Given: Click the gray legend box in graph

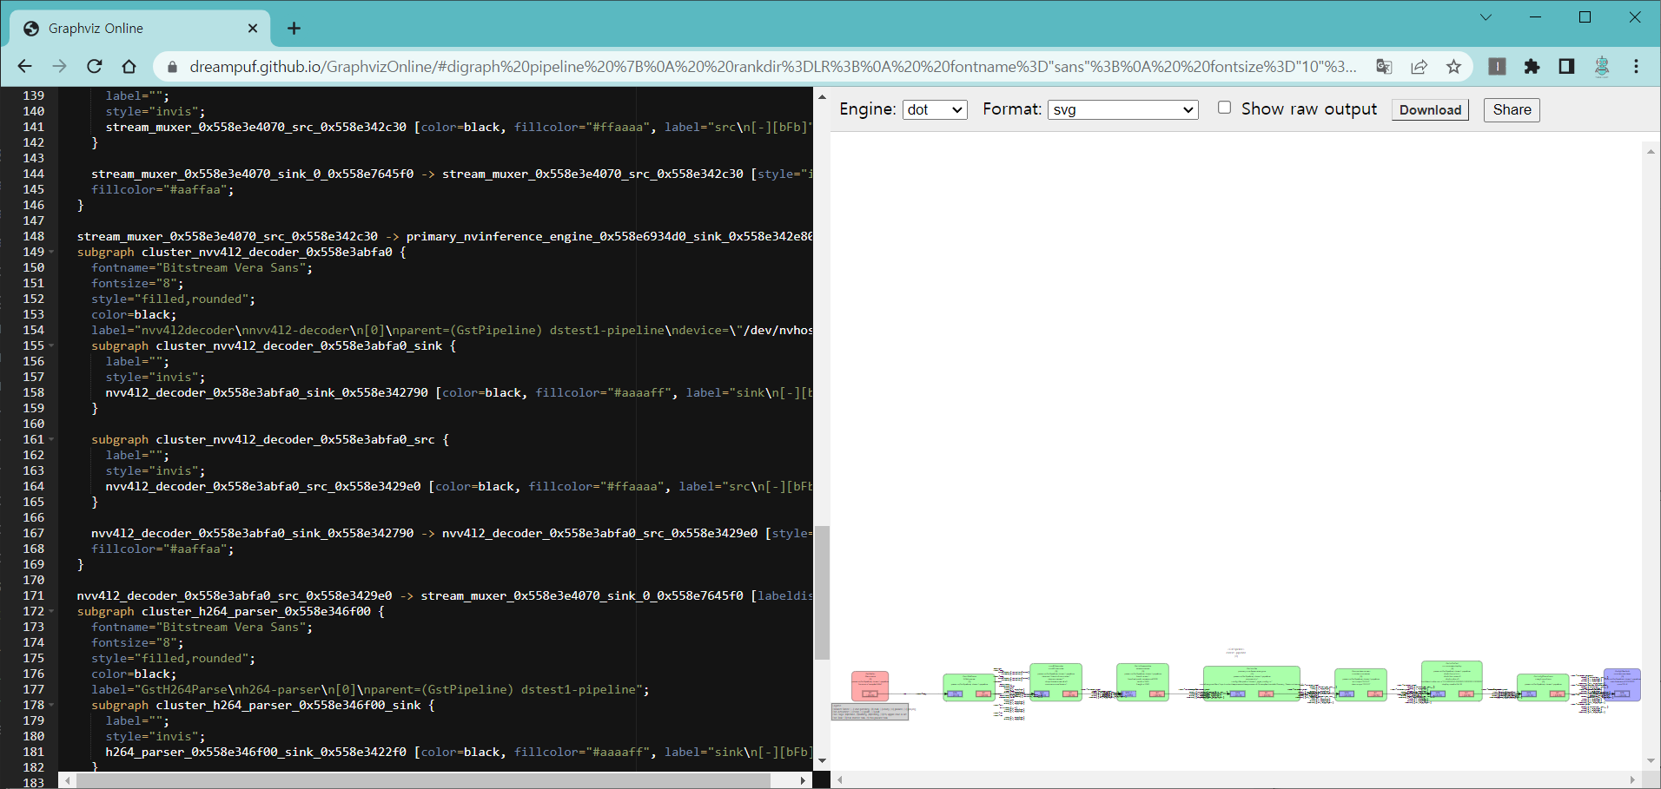Looking at the screenshot, I should (870, 712).
